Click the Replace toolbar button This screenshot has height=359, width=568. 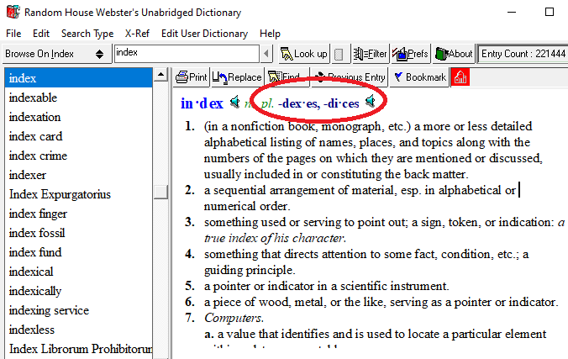coord(237,77)
